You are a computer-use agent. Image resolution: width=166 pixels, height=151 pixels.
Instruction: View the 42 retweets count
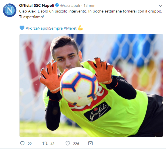point(52,144)
